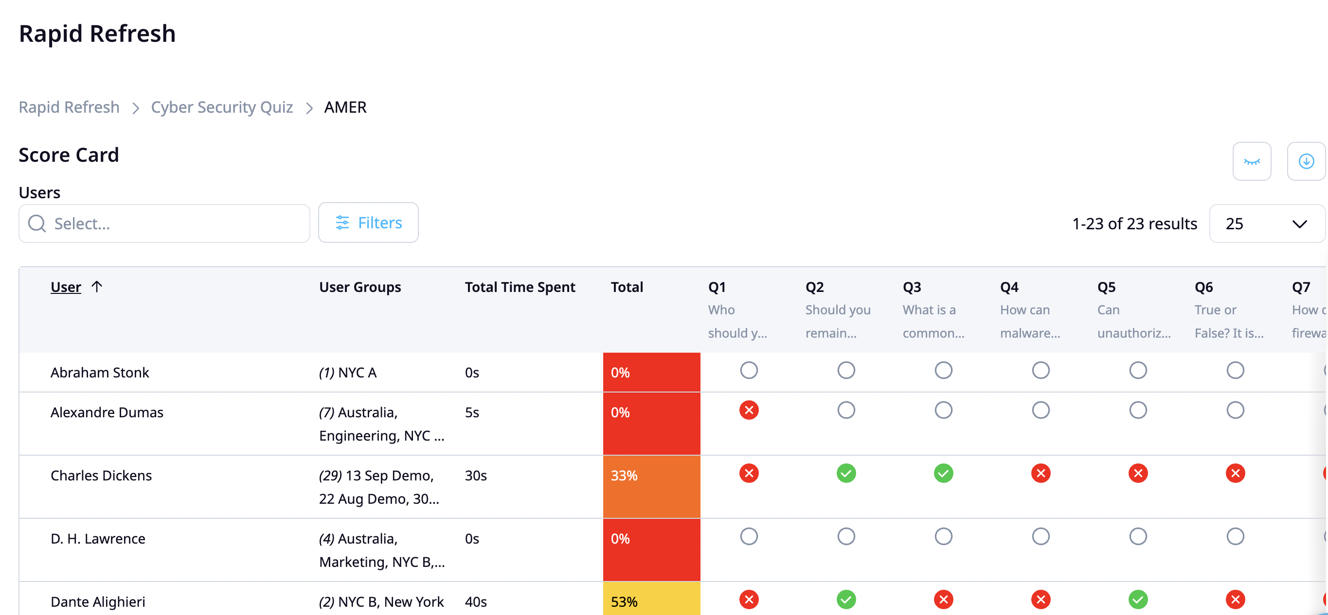1328x615 pixels.
Task: Open the results-per-page dropdown showing 25
Action: pos(1267,223)
